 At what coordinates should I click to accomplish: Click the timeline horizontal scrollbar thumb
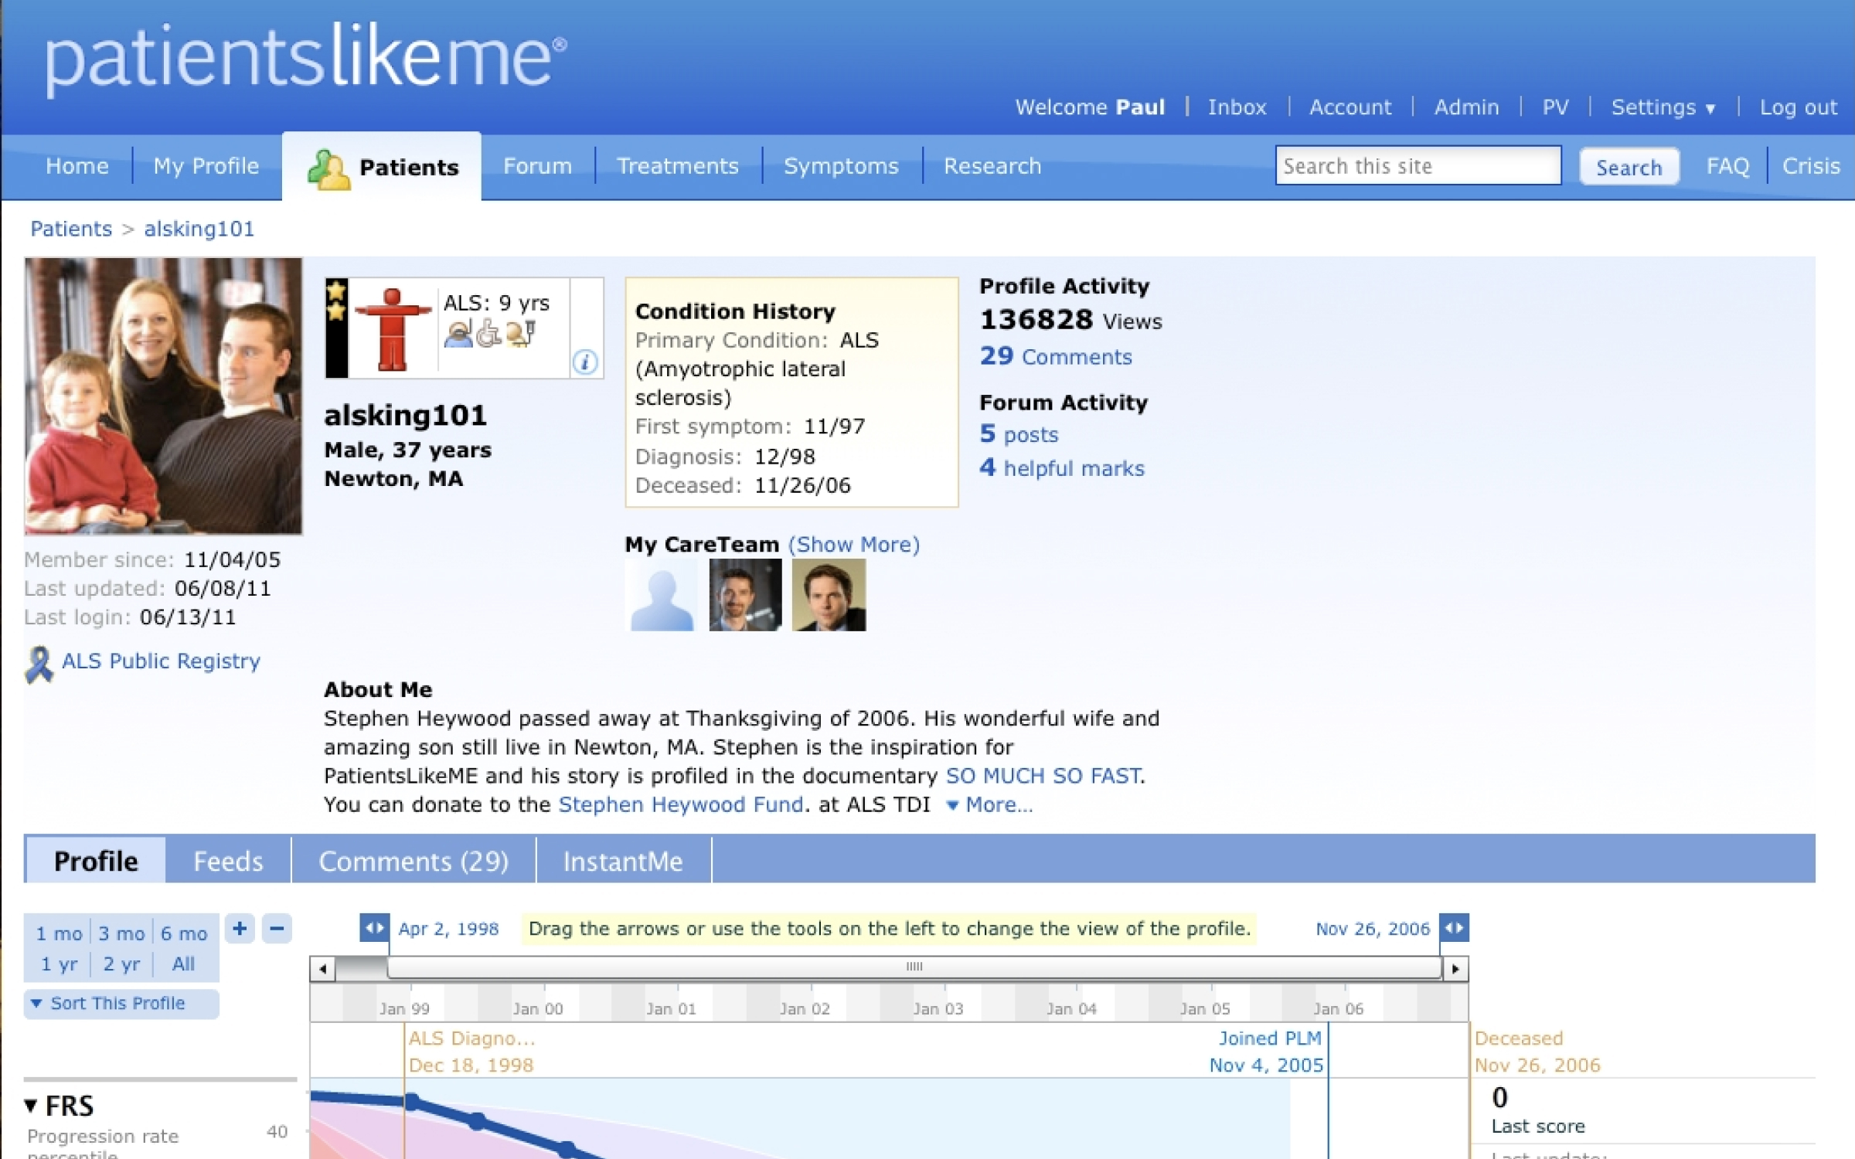(914, 967)
